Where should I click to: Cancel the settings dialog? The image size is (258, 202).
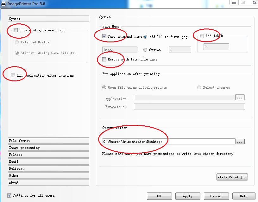click(216, 196)
